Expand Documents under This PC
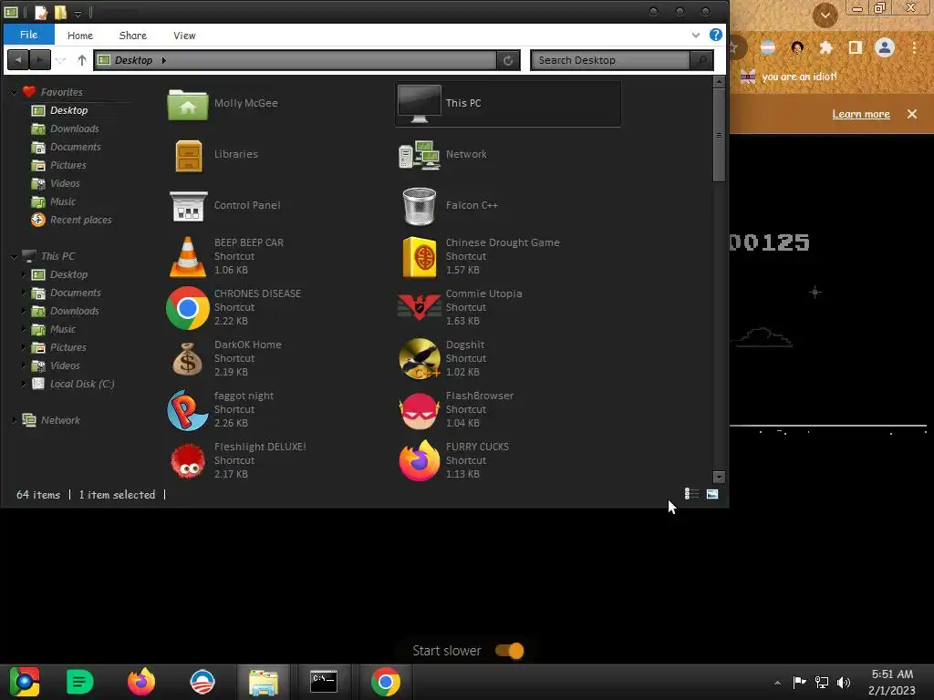 coord(24,293)
